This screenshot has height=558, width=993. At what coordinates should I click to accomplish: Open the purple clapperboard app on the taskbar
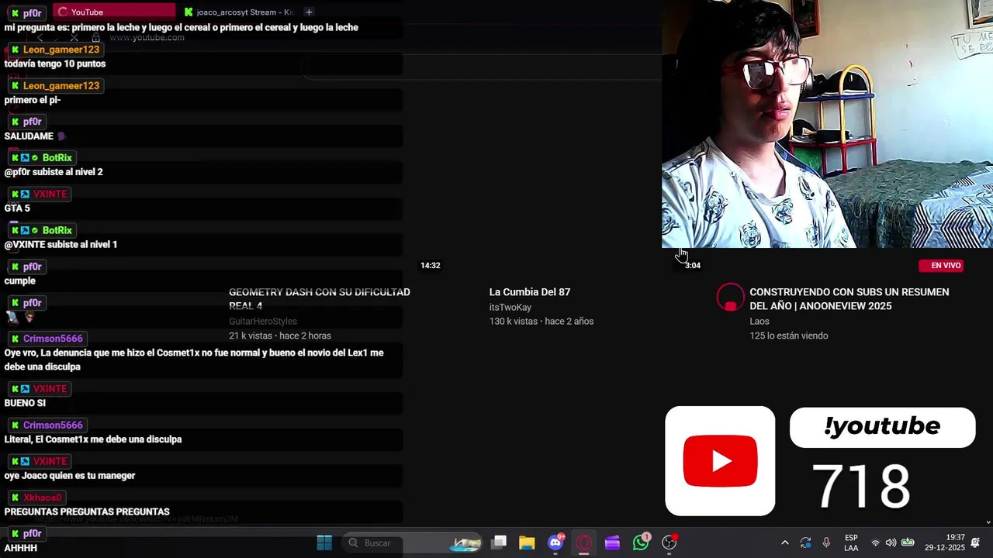[x=612, y=542]
